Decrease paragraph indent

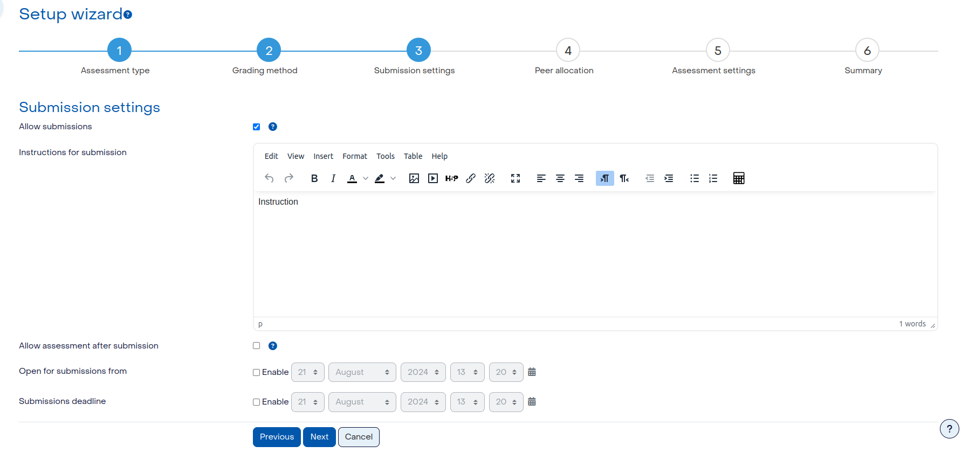pos(650,178)
